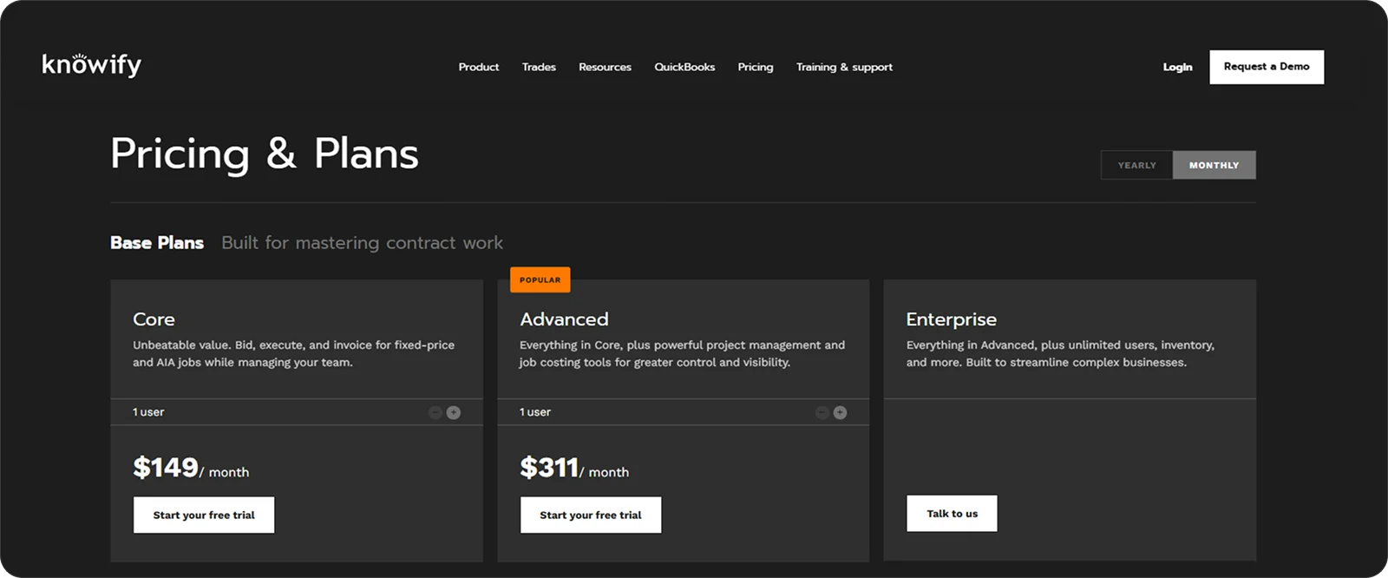Select the Advanced plan title

tap(564, 319)
